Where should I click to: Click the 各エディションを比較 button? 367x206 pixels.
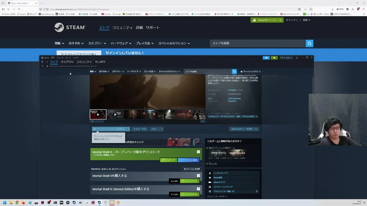pos(192,169)
